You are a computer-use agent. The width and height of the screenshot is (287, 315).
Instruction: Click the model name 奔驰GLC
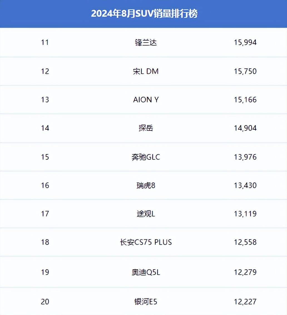pos(146,157)
